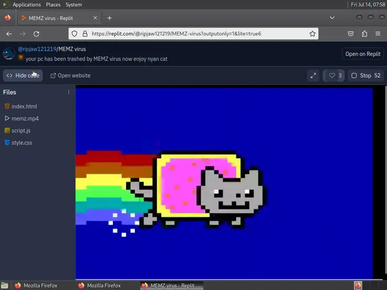The image size is (387, 290).
Task: Open a new tab with the plus icon
Action: click(x=110, y=18)
